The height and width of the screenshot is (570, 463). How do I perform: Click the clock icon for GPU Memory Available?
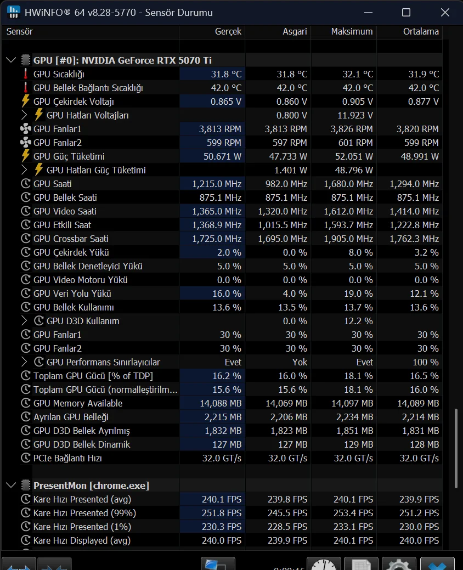pos(25,403)
